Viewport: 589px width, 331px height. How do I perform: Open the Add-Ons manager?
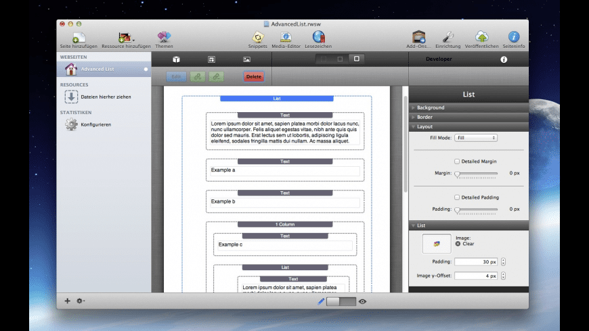[x=418, y=36]
